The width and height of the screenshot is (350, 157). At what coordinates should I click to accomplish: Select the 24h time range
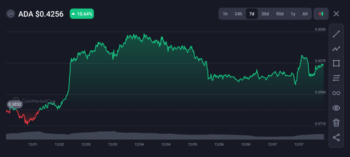click(x=238, y=14)
